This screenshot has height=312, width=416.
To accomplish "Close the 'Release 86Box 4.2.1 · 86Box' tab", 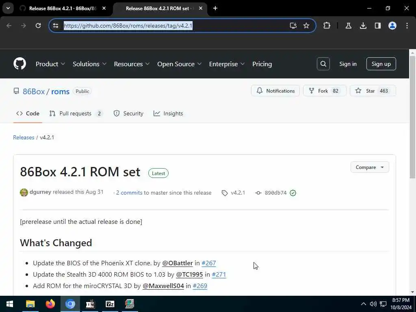I will pyautogui.click(x=104, y=8).
